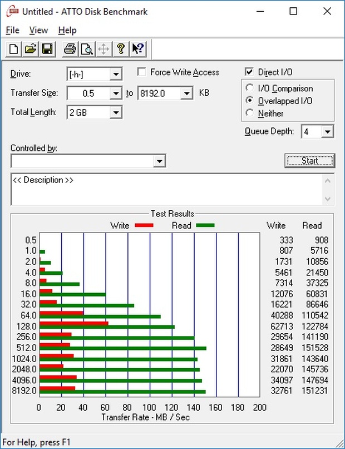The height and width of the screenshot is (449, 345).
Task: Click write value 22070
Action: [x=282, y=369]
